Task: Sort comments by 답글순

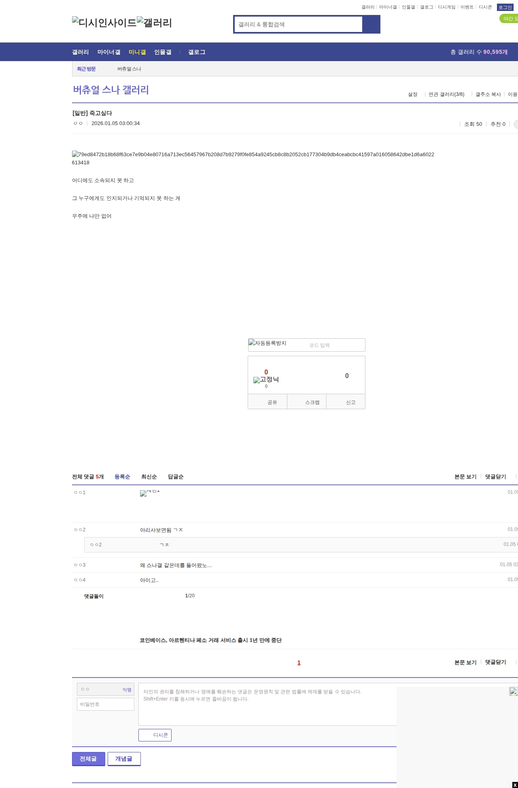Action: 176,477
